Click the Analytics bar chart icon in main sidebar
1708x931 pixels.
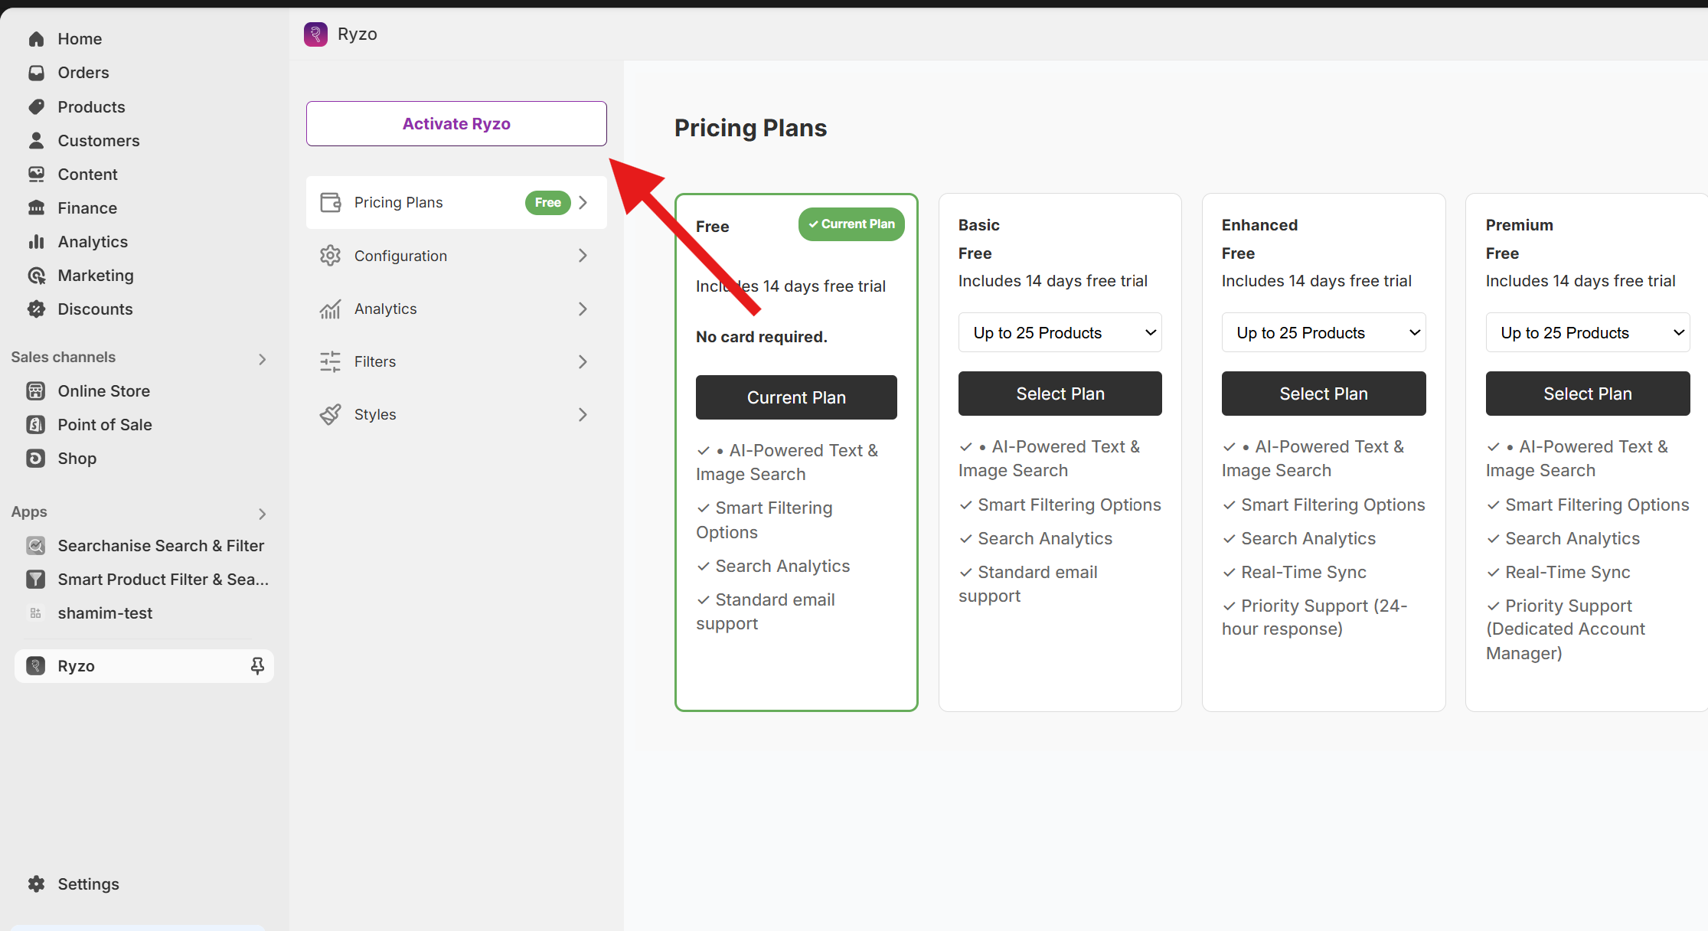(x=36, y=242)
